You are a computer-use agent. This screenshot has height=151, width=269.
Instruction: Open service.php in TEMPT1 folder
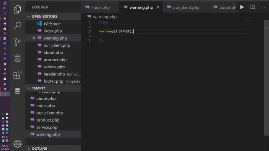pyautogui.click(x=53, y=127)
